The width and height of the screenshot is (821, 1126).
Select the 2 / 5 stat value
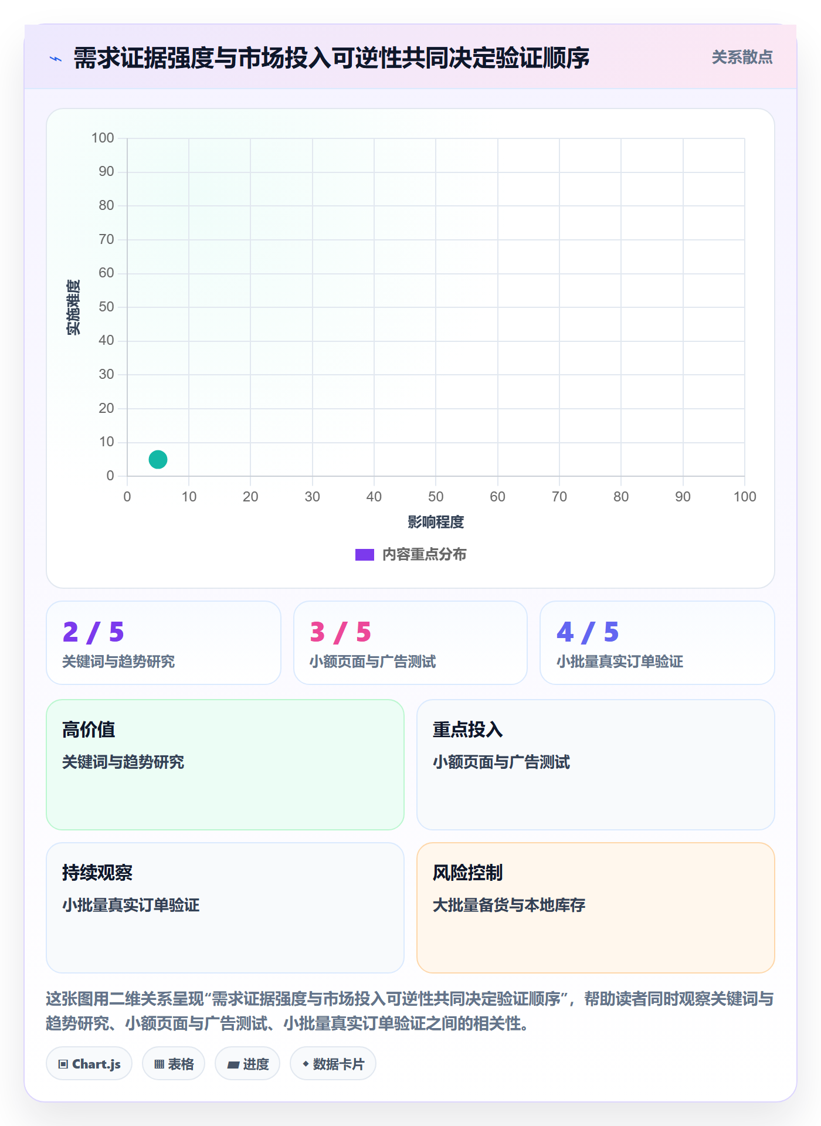click(x=93, y=632)
